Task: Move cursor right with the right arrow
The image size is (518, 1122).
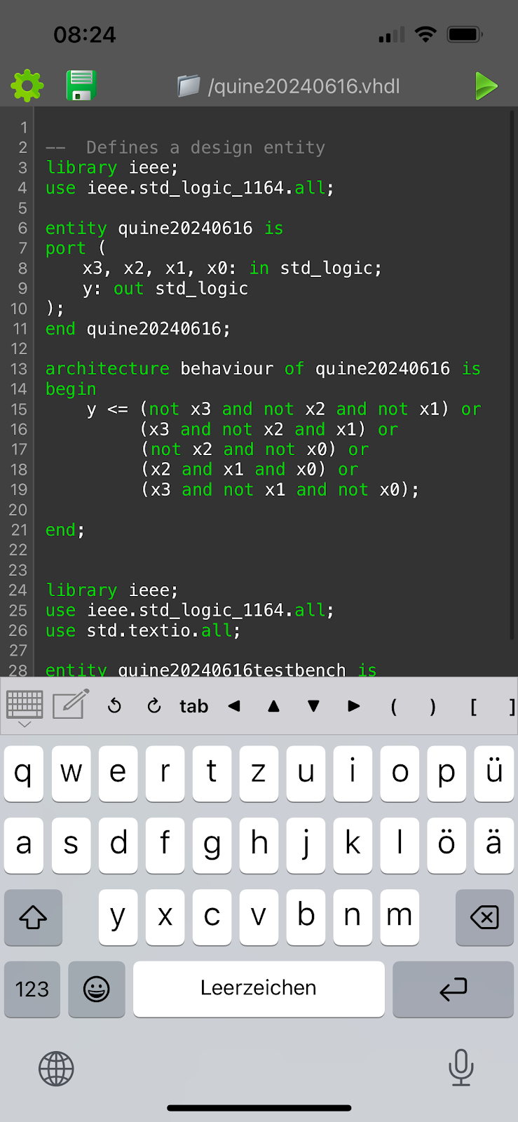Action: click(354, 706)
